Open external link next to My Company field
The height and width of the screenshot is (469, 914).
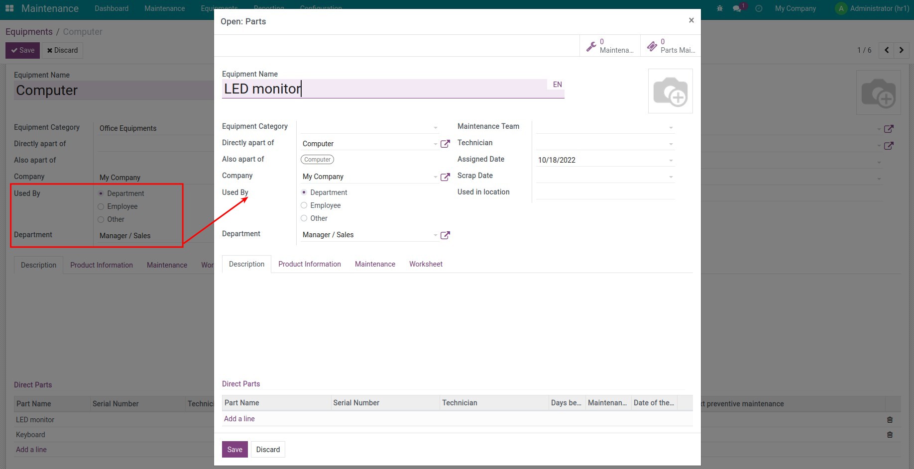(x=445, y=177)
